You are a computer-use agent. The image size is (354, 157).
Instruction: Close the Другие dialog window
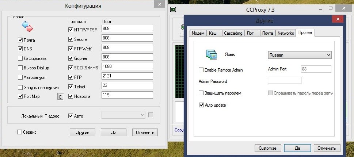(336, 20)
